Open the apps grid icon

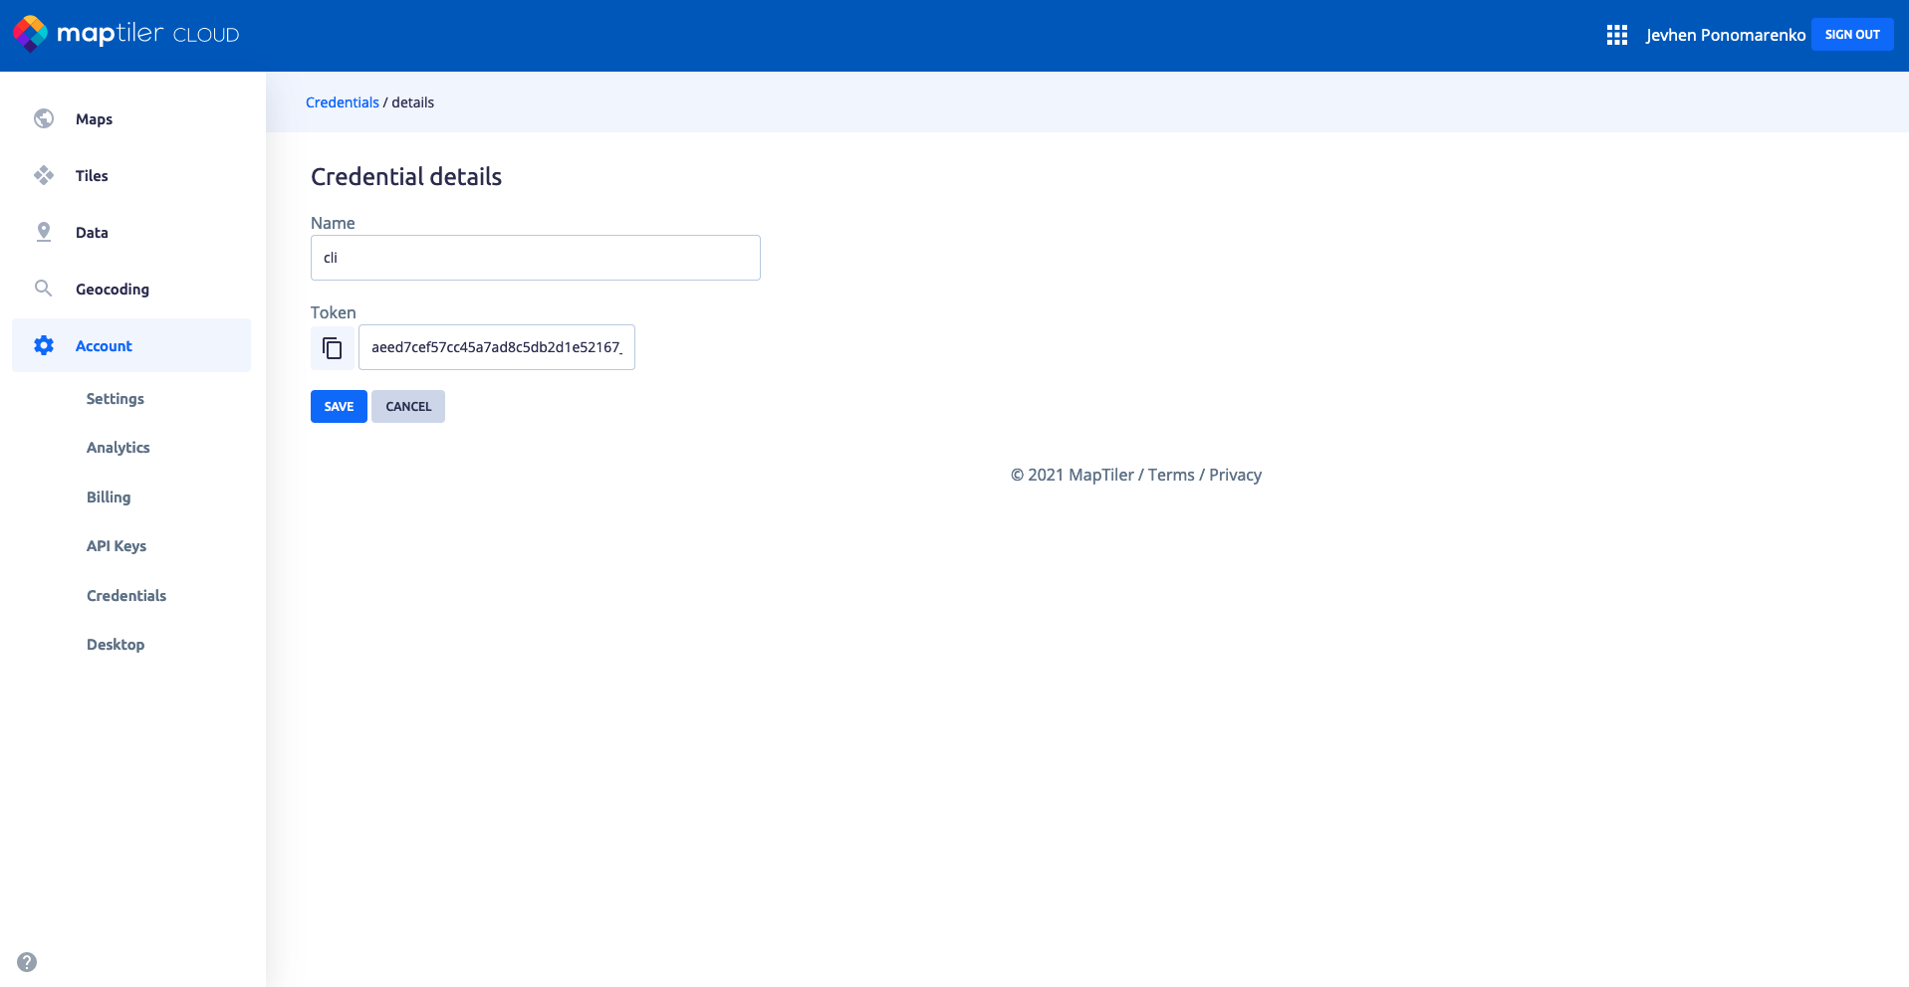(x=1616, y=35)
